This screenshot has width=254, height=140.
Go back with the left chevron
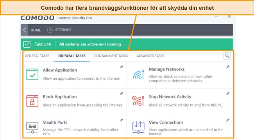[x=25, y=30]
